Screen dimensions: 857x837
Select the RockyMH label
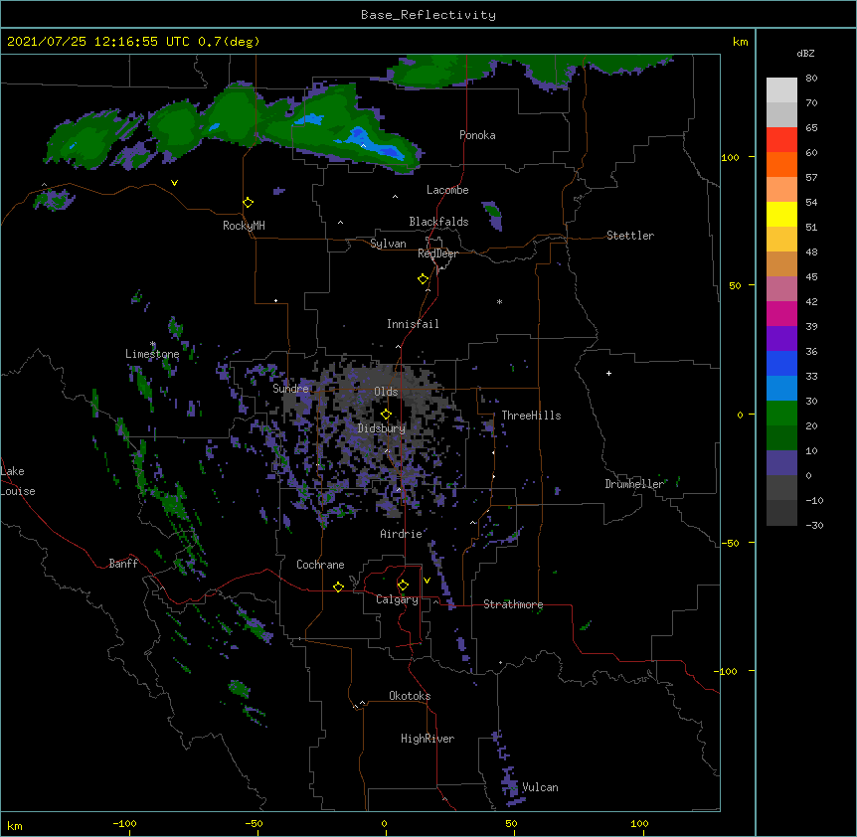pyautogui.click(x=244, y=226)
